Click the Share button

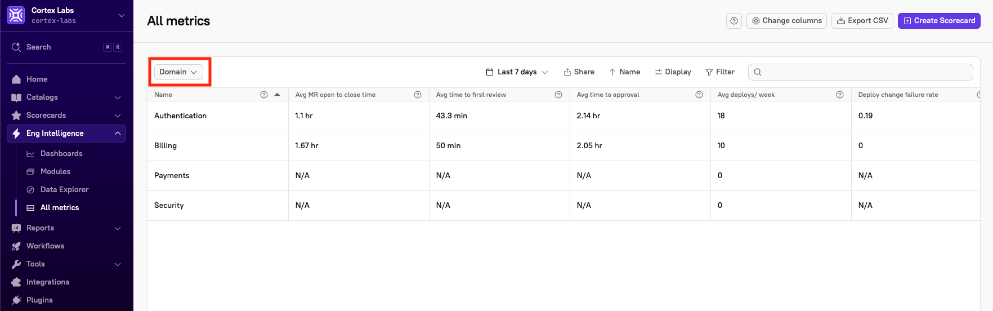(x=579, y=72)
